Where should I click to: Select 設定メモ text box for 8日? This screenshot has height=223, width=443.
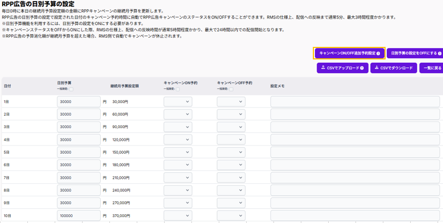pyautogui.click(x=355, y=190)
